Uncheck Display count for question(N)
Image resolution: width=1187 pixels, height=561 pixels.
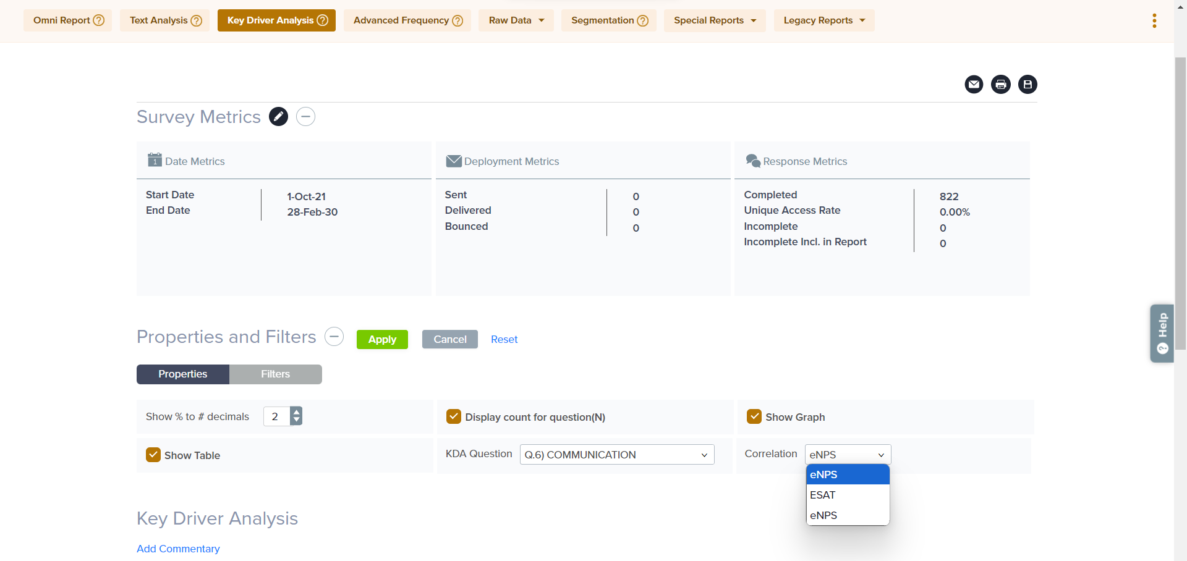(454, 417)
